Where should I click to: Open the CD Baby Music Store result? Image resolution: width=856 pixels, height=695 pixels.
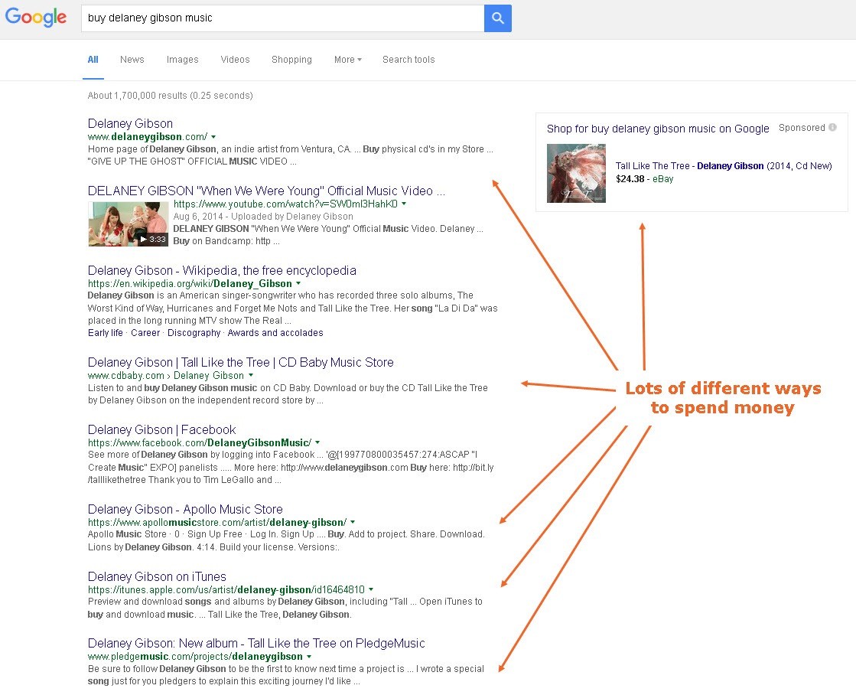pyautogui.click(x=240, y=362)
